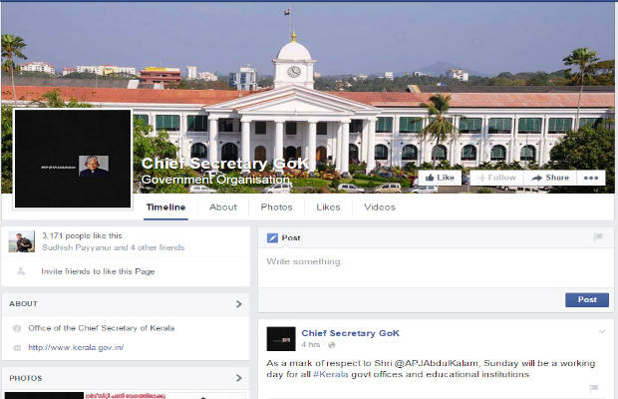Image resolution: width=618 pixels, height=399 pixels.
Task: Follow the Chief Secretary GoK page
Action: click(497, 178)
